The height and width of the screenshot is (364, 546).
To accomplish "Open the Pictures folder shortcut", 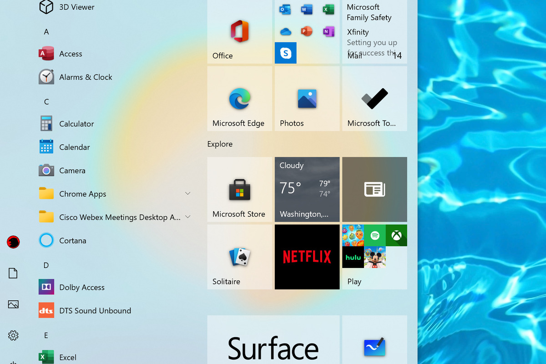I will (x=13, y=304).
